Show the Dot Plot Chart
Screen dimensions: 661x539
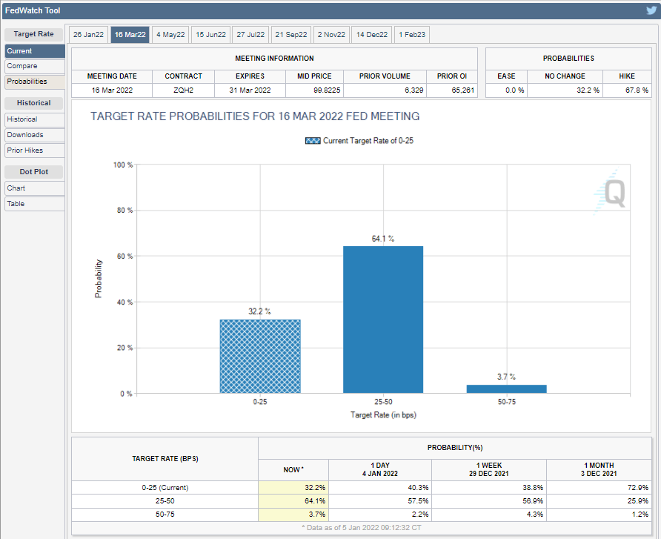[34, 188]
